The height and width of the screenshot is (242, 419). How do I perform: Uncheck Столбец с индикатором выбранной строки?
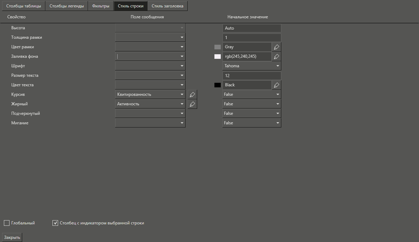click(x=55, y=223)
